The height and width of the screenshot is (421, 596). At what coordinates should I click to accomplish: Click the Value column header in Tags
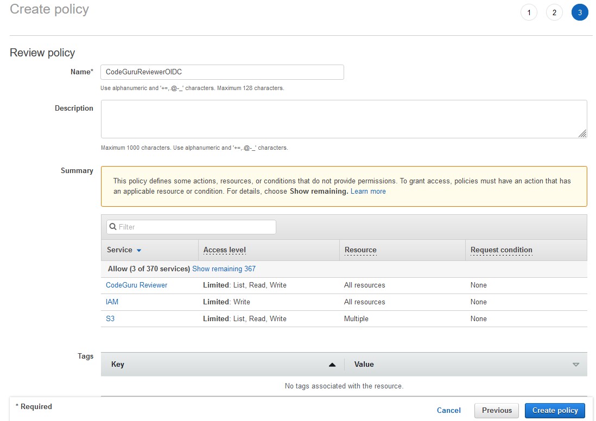364,364
